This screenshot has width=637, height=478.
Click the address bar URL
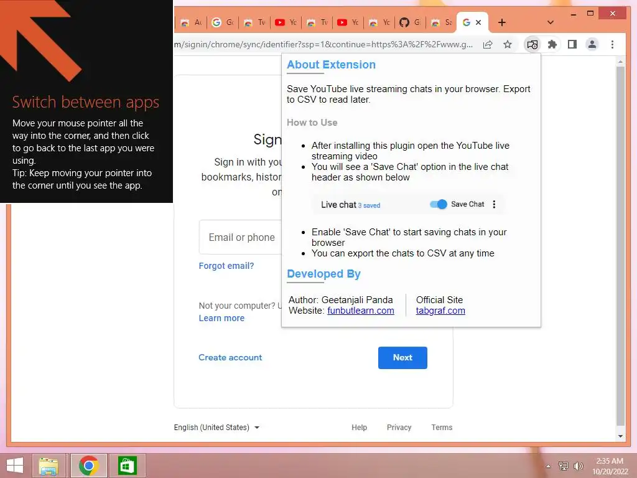click(x=323, y=45)
